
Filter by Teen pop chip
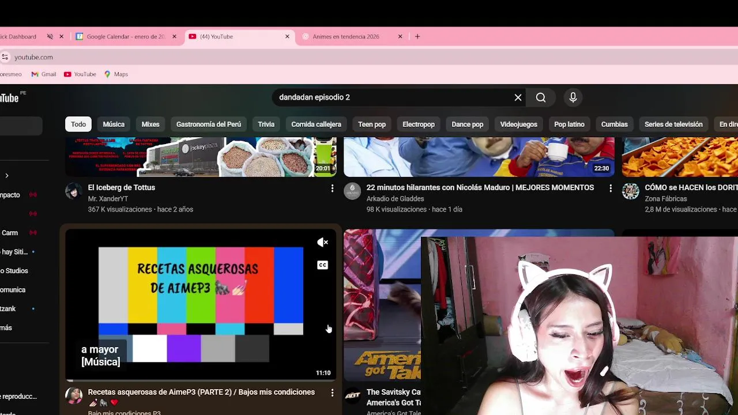[372, 124]
